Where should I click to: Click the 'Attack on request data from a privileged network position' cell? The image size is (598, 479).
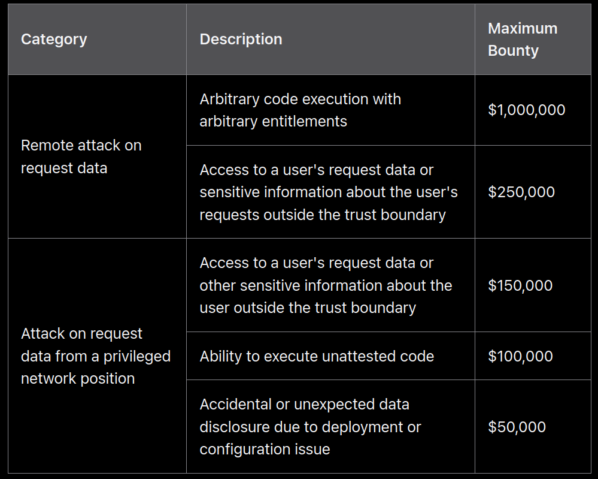pyautogui.click(x=95, y=356)
